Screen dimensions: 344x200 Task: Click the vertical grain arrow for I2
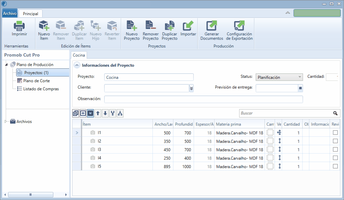[x=280, y=141]
